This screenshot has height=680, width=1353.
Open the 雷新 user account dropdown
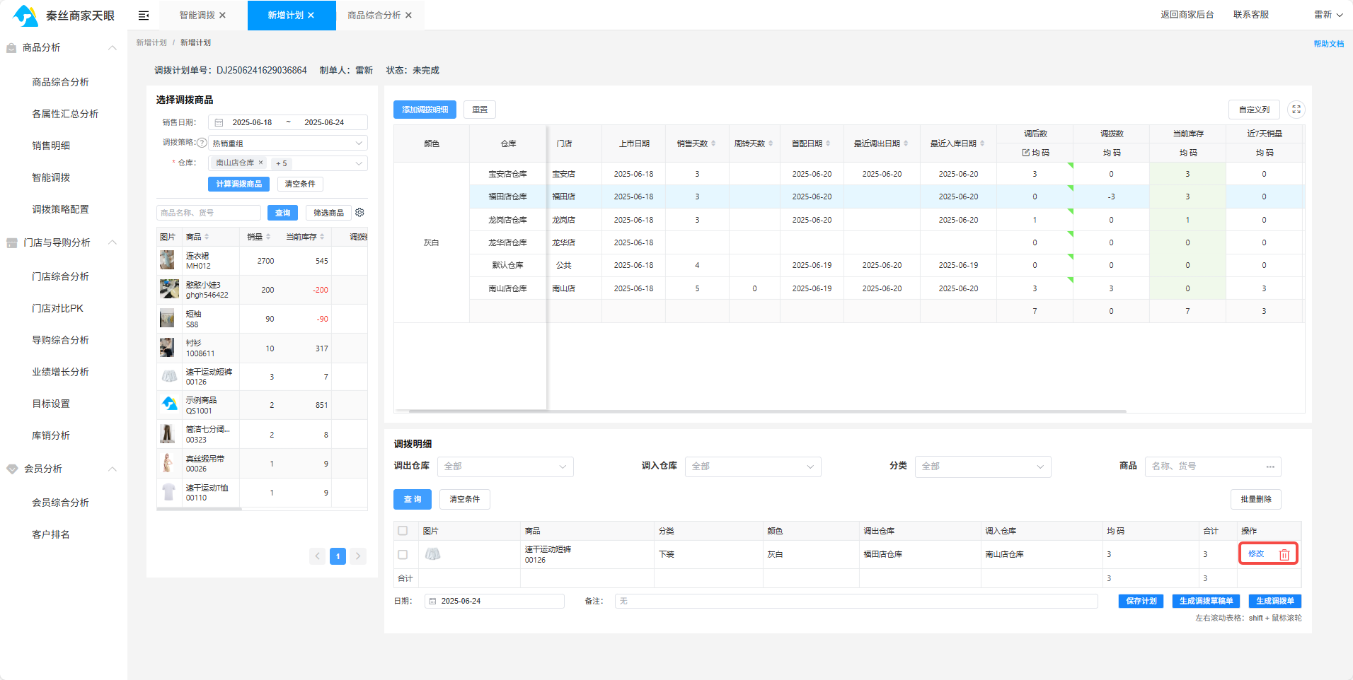1328,15
